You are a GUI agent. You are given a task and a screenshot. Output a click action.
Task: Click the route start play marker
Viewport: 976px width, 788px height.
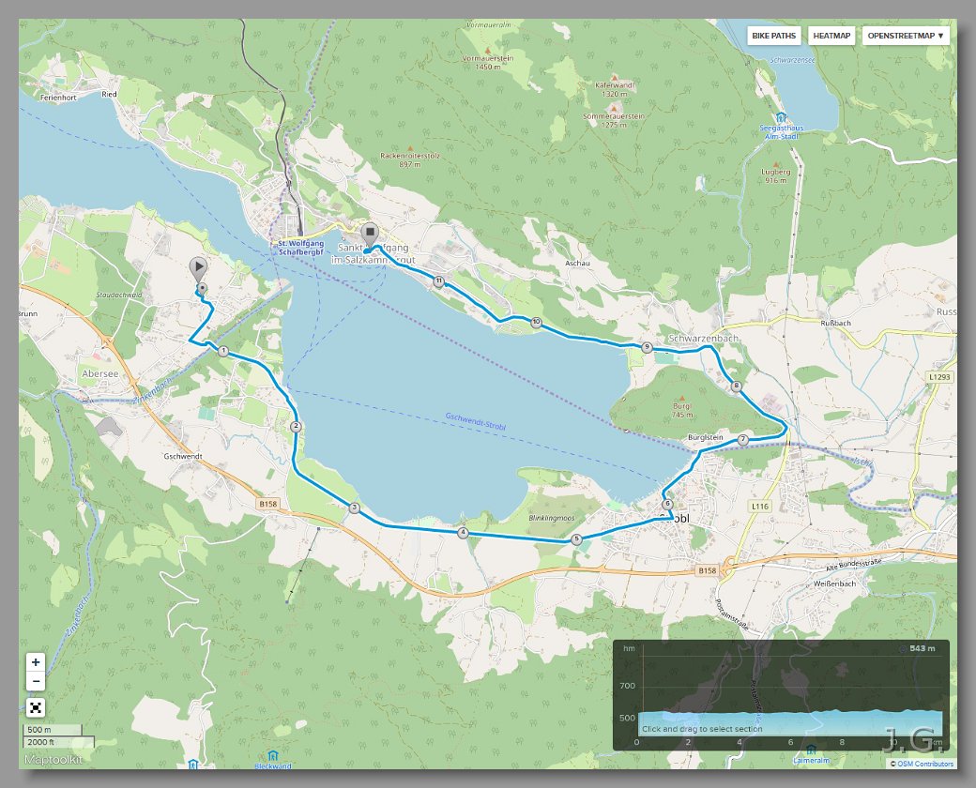coord(198,269)
